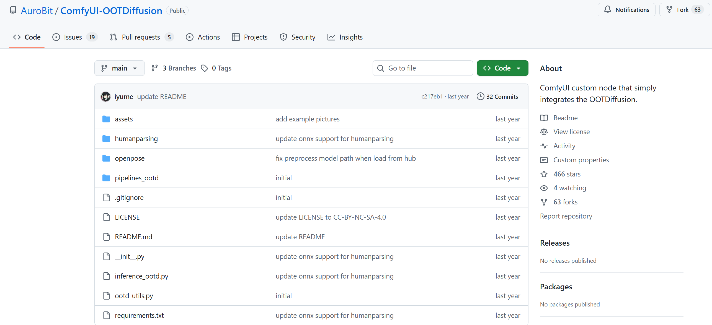Click the star icon beside 466 stars
This screenshot has height=325, width=712.
coord(544,174)
